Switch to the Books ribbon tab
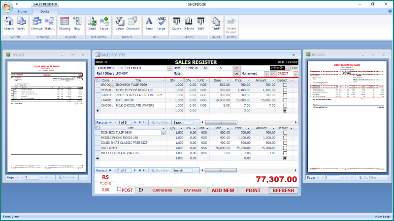394x221 pixels. (45, 11)
